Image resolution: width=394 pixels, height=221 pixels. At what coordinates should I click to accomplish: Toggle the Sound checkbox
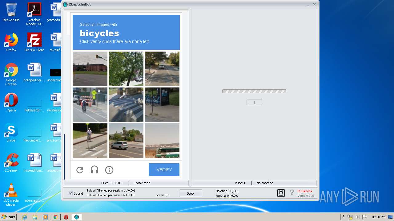(70, 193)
